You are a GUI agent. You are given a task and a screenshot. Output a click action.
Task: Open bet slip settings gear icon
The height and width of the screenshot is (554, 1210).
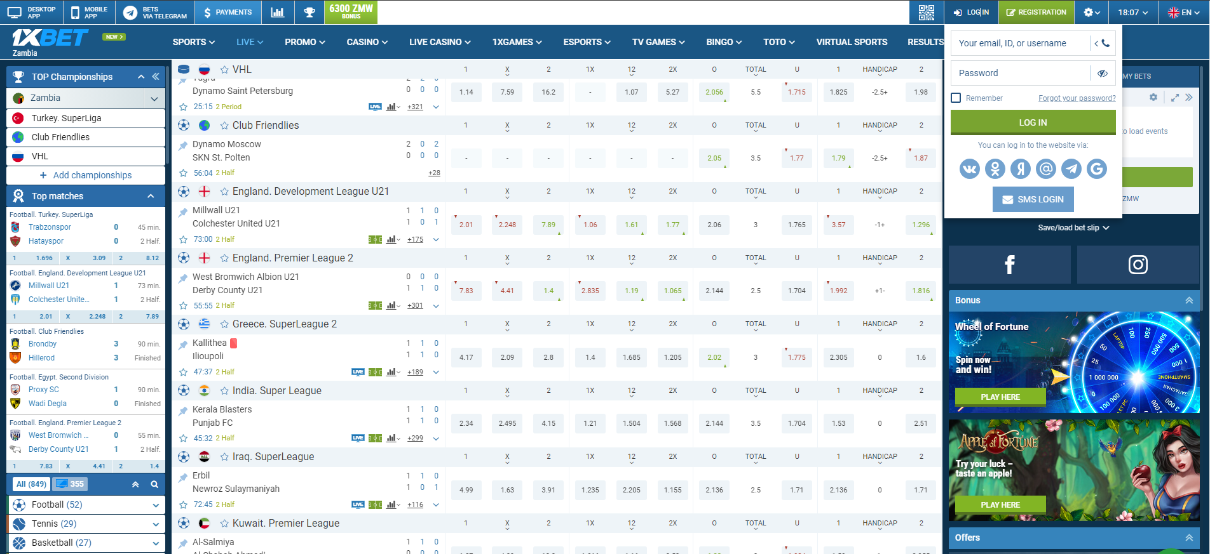click(x=1153, y=97)
